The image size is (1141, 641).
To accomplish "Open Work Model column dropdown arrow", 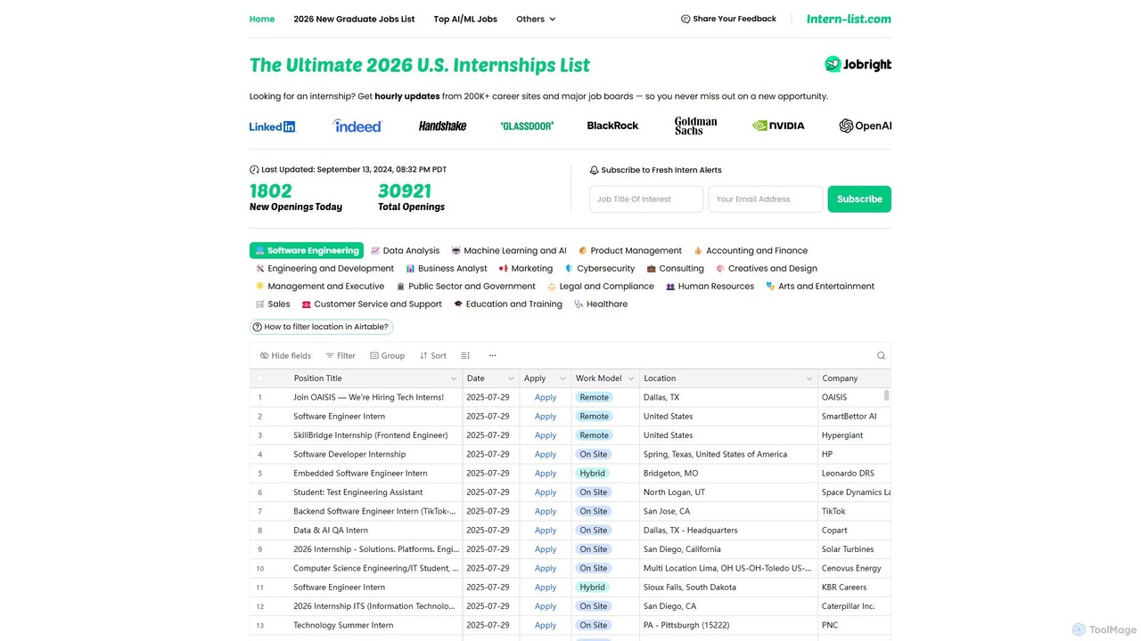I will point(631,378).
